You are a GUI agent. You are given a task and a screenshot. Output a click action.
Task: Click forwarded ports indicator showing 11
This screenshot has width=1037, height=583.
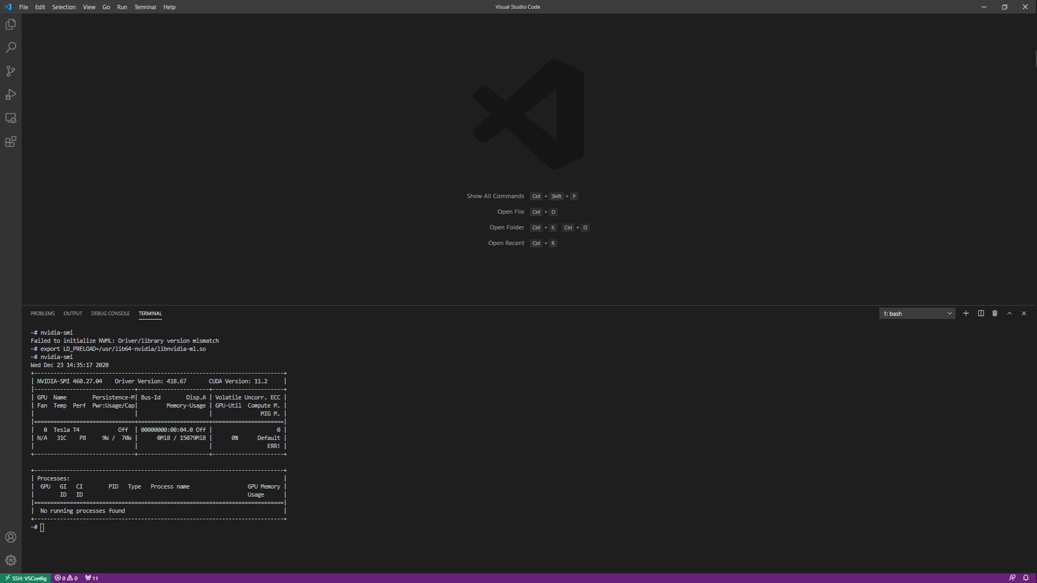[91, 578]
